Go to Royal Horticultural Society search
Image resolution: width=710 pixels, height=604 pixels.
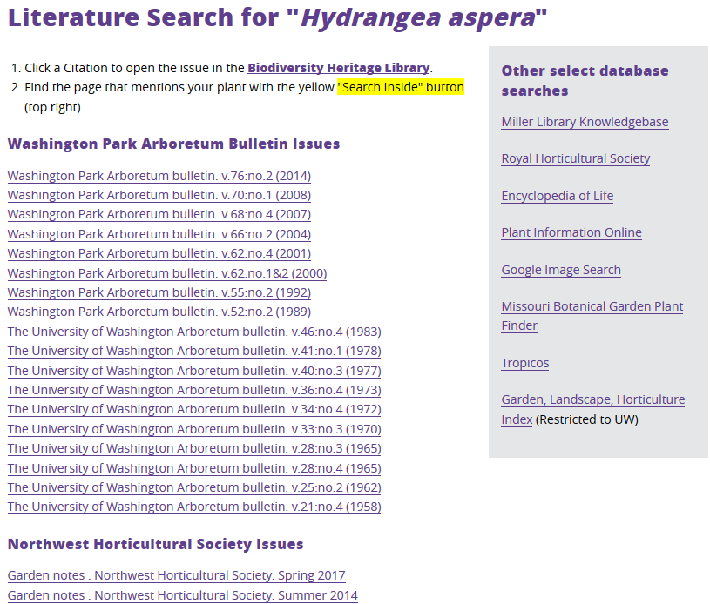tap(576, 158)
